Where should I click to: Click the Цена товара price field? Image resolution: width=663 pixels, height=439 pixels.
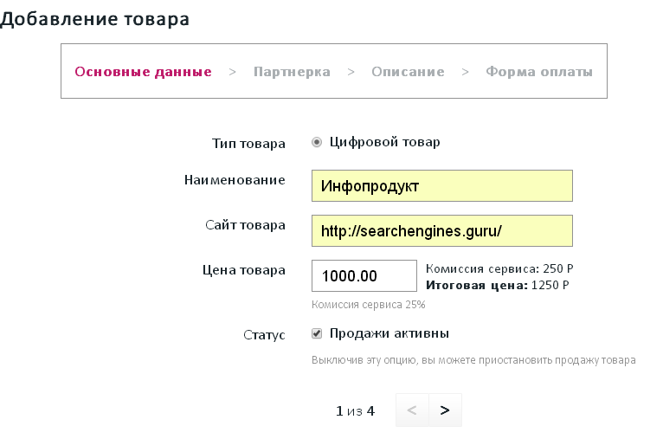364,276
